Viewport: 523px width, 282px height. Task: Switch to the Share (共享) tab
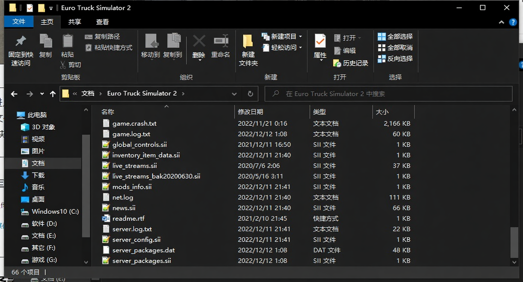[74, 22]
